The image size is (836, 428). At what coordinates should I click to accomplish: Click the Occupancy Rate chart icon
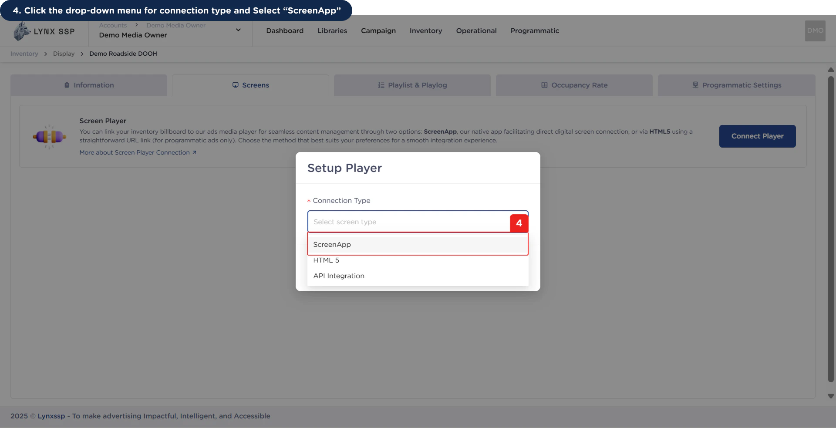[x=545, y=85]
